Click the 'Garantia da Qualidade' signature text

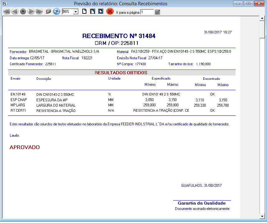pos(202,203)
